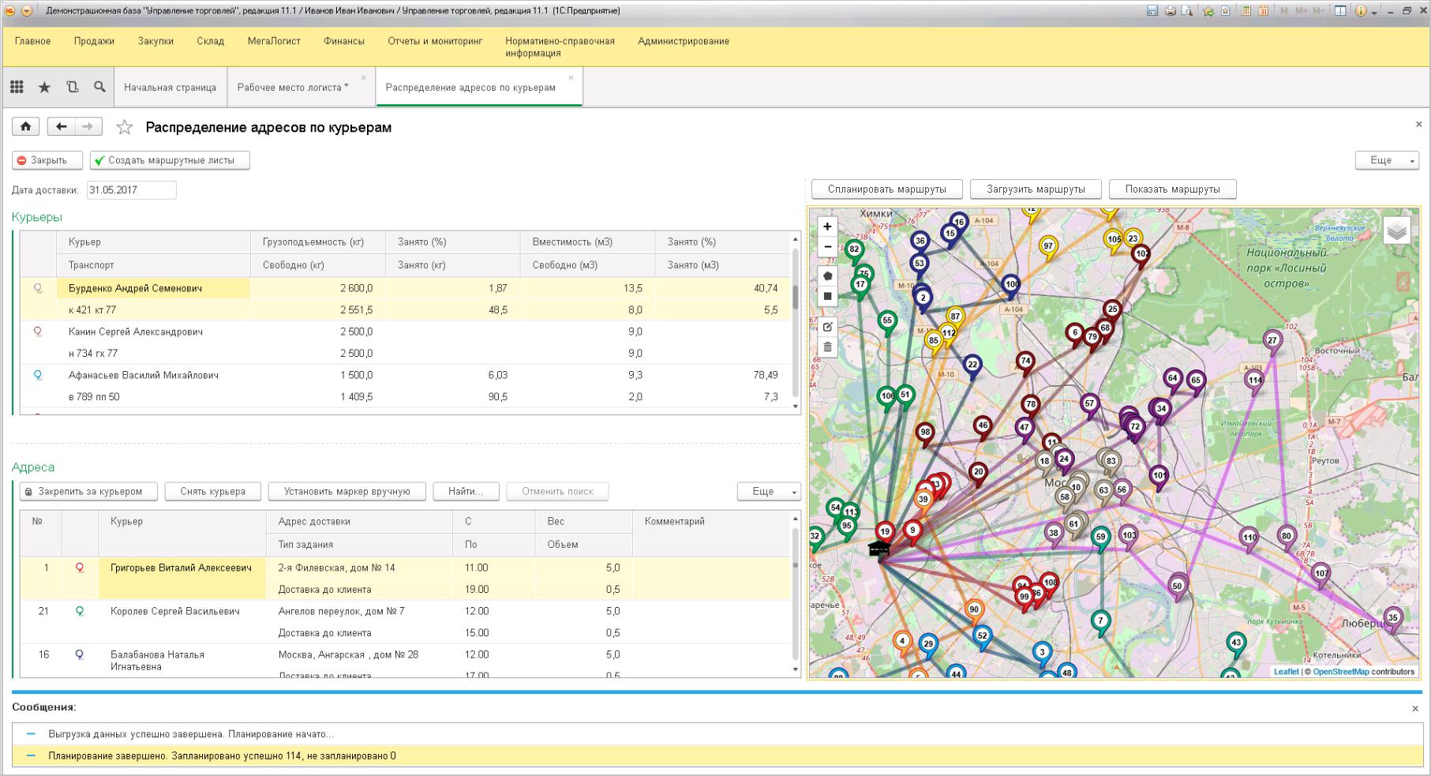Viewport: 1431px width, 776px height.
Task: Close the Сообщения messages panel
Action: (x=1415, y=708)
